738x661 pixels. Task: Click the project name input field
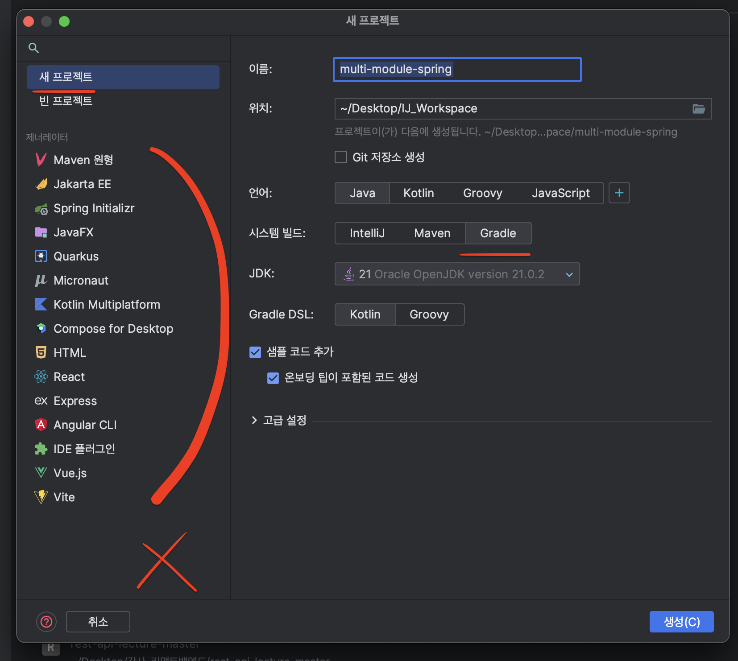pos(457,70)
